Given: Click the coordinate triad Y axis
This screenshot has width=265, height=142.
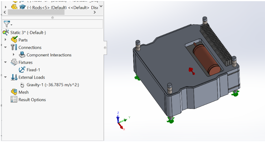Looking at the screenshot, I should pyautogui.click(x=124, y=120).
